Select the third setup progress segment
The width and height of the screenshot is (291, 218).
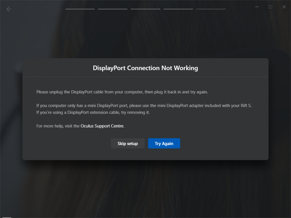pyautogui.click(x=145, y=9)
